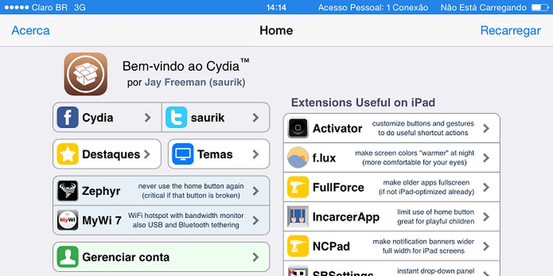
Task: Tap the green person Gerenciar conta icon
Action: pyautogui.click(x=67, y=257)
